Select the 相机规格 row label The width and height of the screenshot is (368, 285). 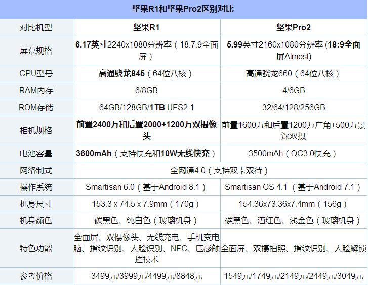[36, 130]
